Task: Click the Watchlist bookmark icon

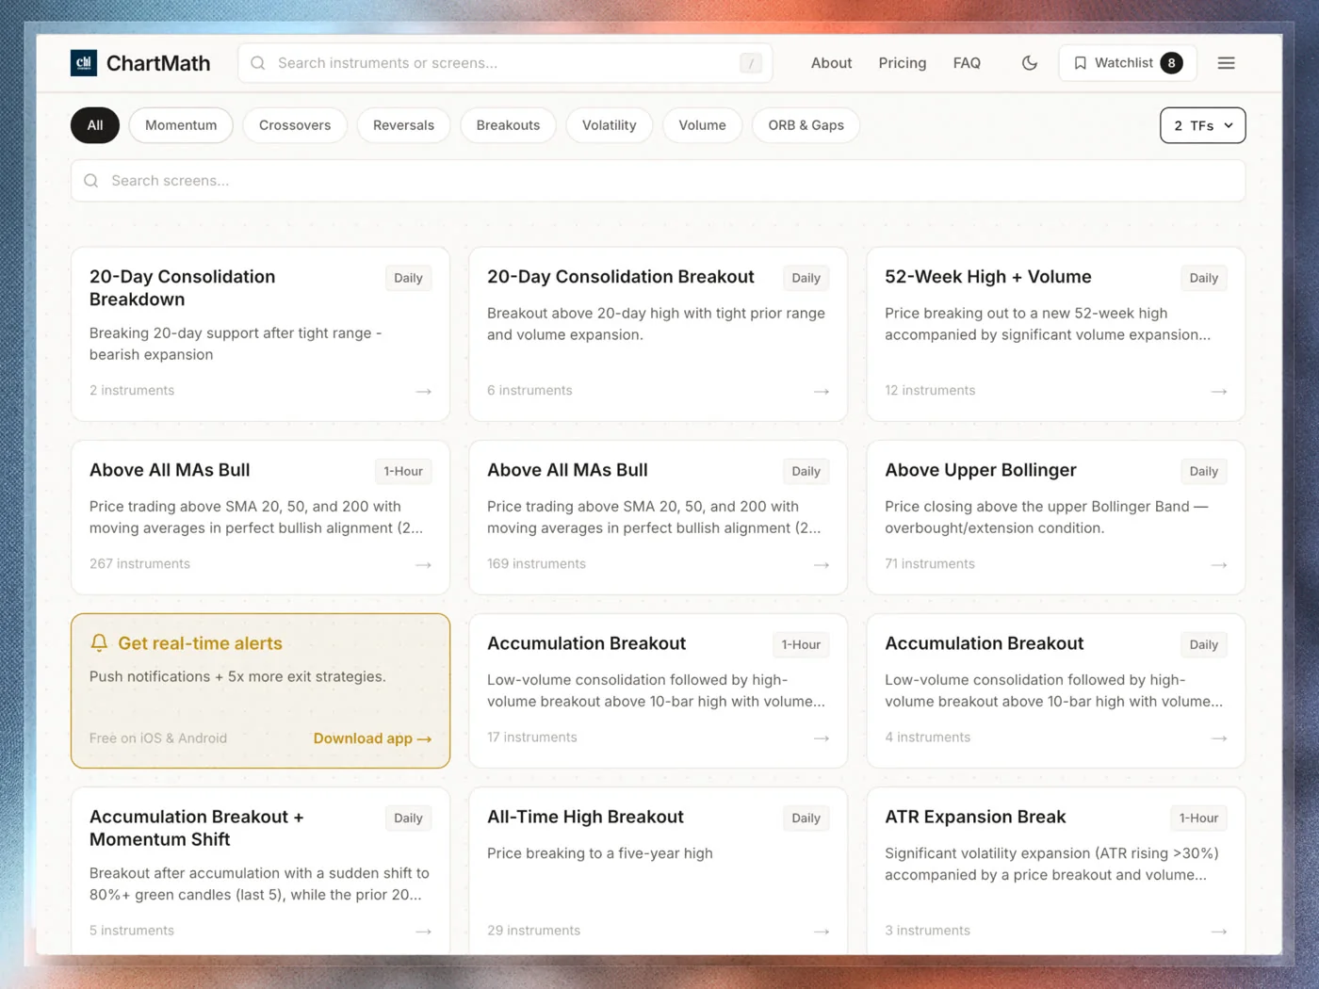Action: click(1081, 63)
